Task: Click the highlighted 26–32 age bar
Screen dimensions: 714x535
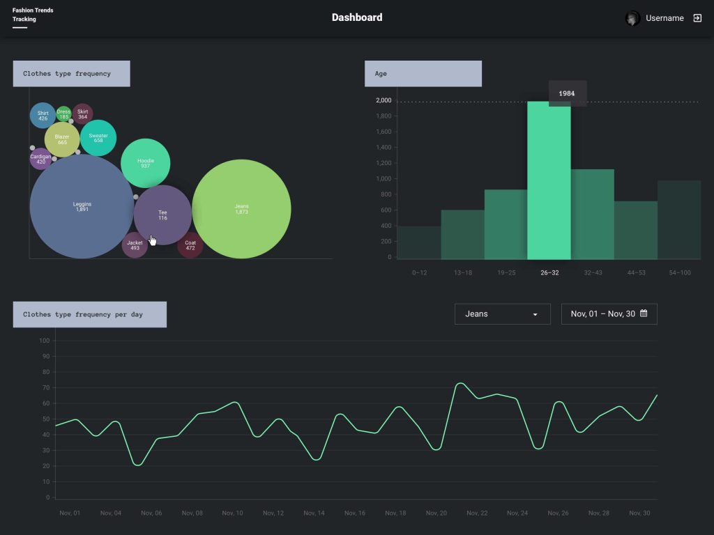Action: point(550,181)
